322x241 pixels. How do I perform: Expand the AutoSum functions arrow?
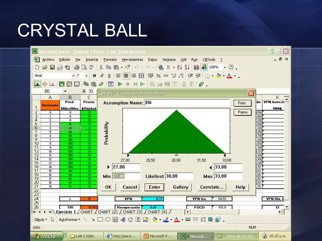coord(174,67)
